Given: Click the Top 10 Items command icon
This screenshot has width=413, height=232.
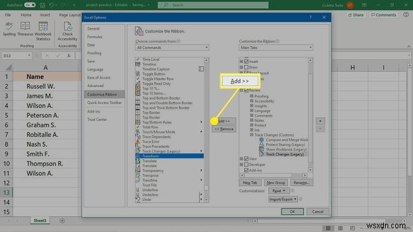Looking at the screenshot, I should pyautogui.click(x=138, y=93).
